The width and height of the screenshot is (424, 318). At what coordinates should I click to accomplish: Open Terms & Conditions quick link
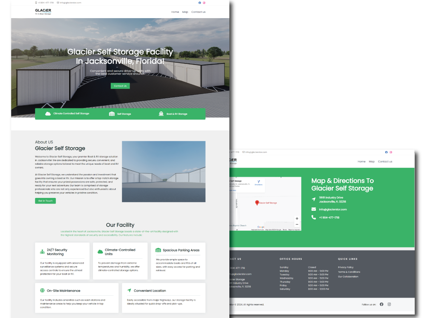349,272
